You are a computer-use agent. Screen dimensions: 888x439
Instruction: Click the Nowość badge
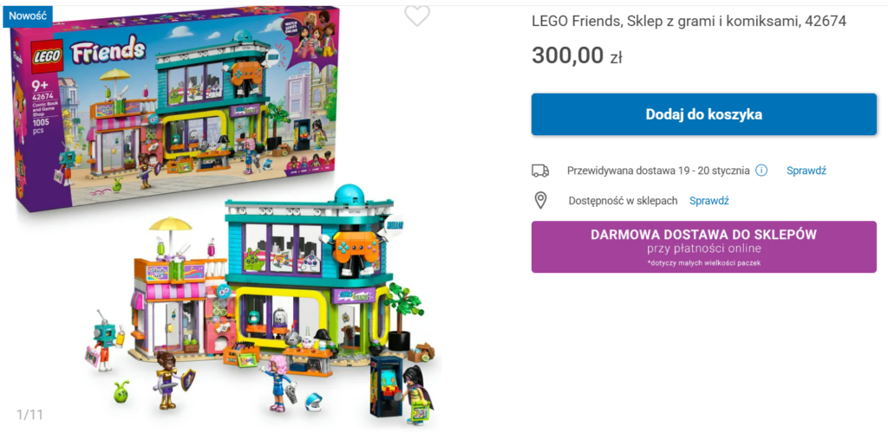coord(27,16)
